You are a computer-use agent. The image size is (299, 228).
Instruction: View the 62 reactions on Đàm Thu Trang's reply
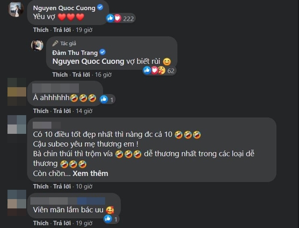click(x=159, y=70)
